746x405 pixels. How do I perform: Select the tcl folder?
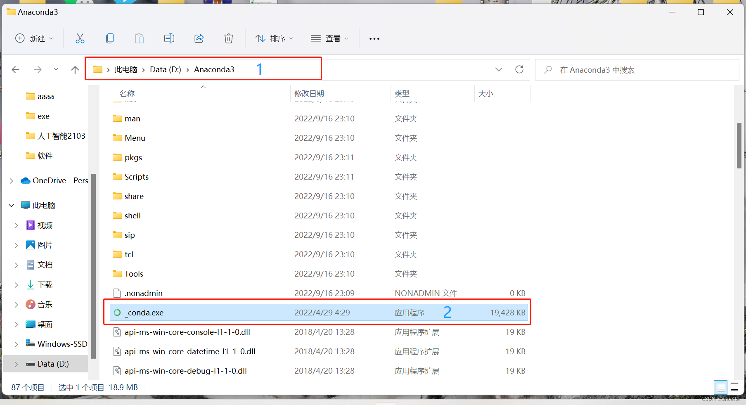(129, 254)
